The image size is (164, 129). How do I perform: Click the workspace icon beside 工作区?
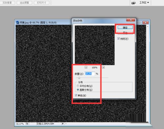[x=133, y=3]
